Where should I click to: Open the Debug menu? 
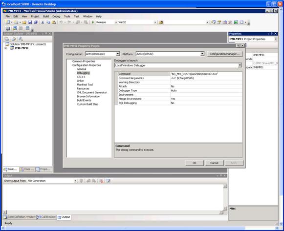click(56, 16)
